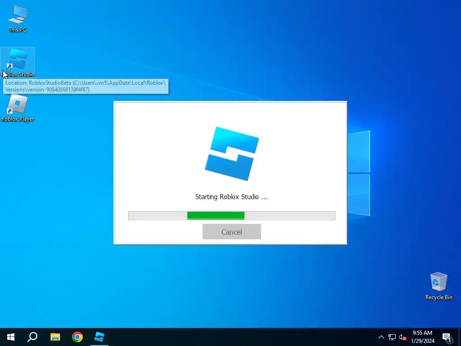Select the This PC desktop icon

pyautogui.click(x=18, y=18)
